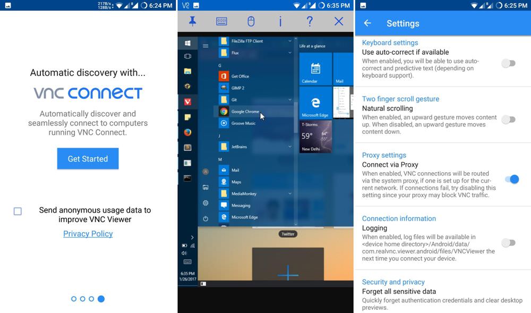Expand the JetBrains folder chevron
This screenshot has height=313, width=531.
pos(290,147)
